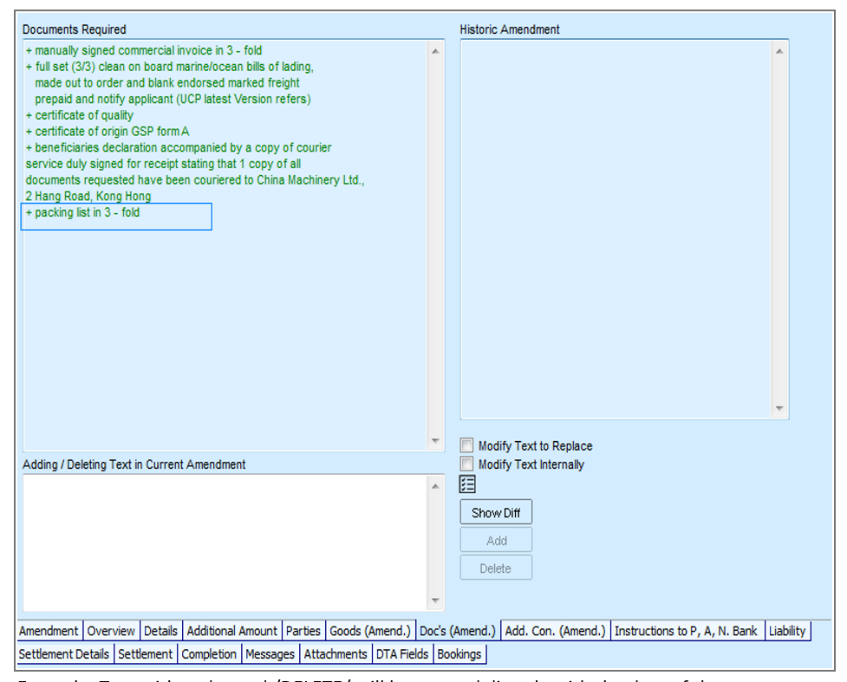Select the DTA Fields tab

402,654
